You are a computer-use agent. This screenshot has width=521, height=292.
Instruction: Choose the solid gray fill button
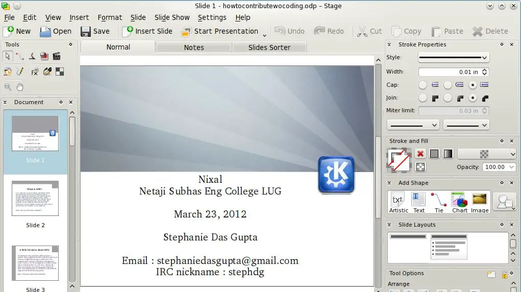coord(434,154)
